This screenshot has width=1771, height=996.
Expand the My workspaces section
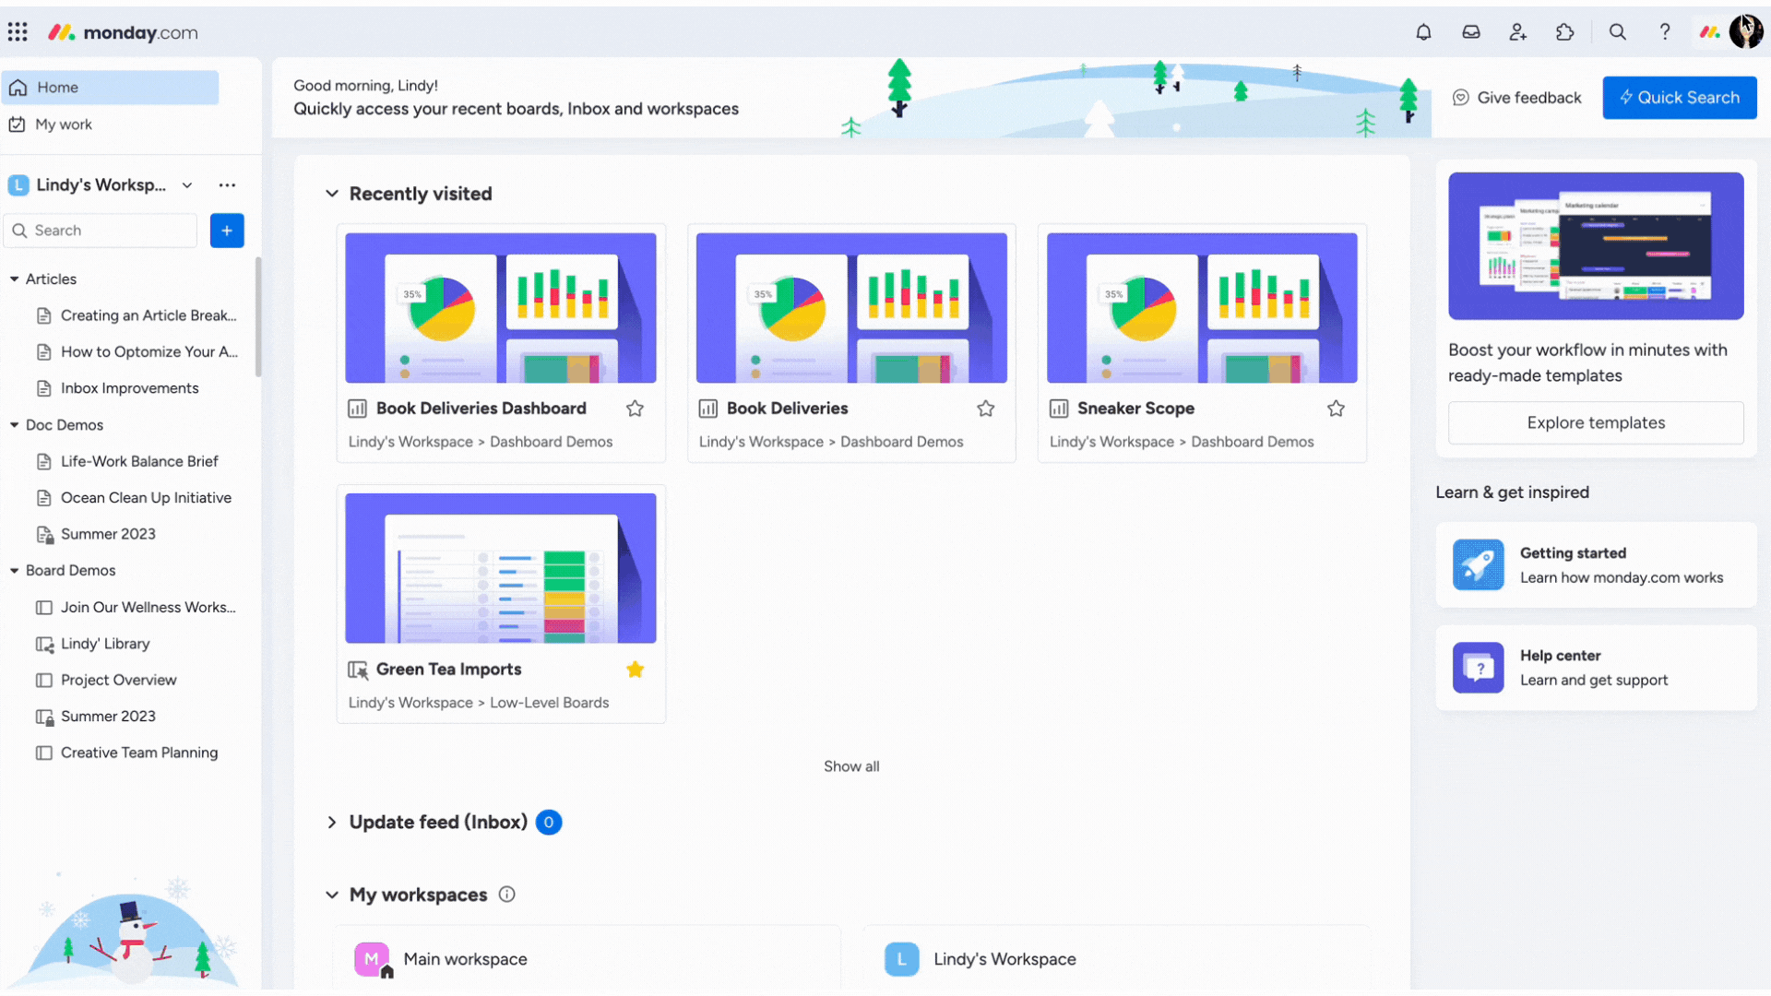point(331,894)
